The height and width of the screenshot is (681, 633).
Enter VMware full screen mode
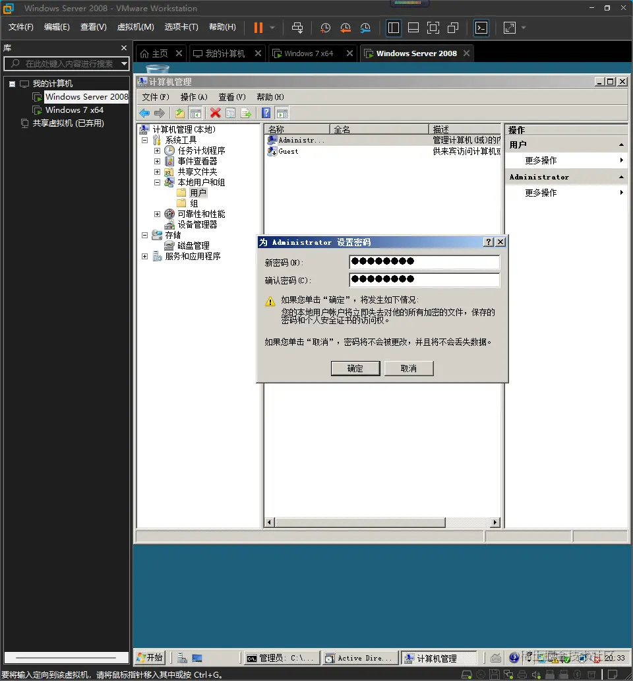(433, 28)
